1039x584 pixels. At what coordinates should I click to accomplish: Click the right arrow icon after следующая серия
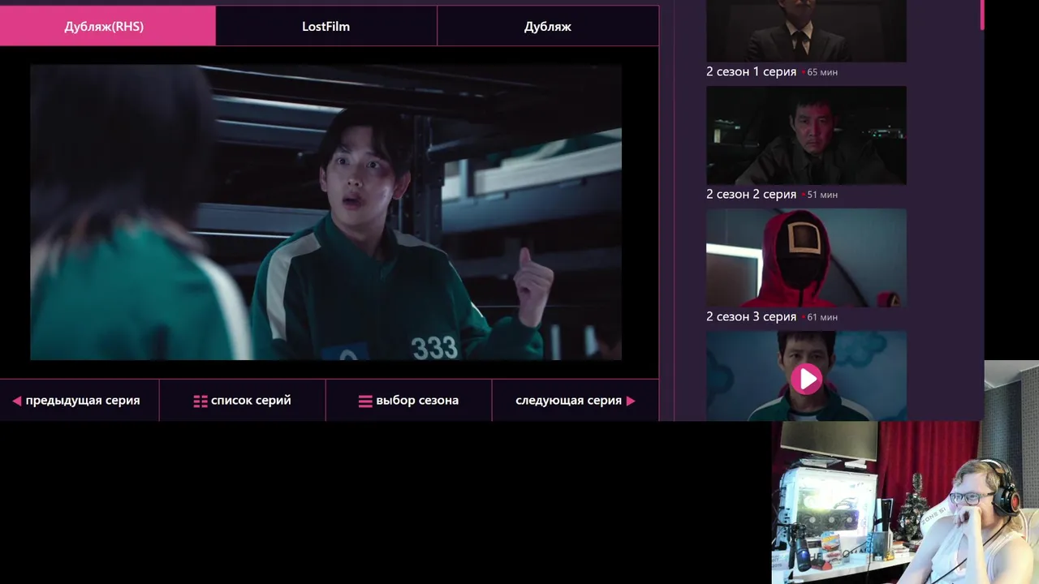[x=631, y=401]
